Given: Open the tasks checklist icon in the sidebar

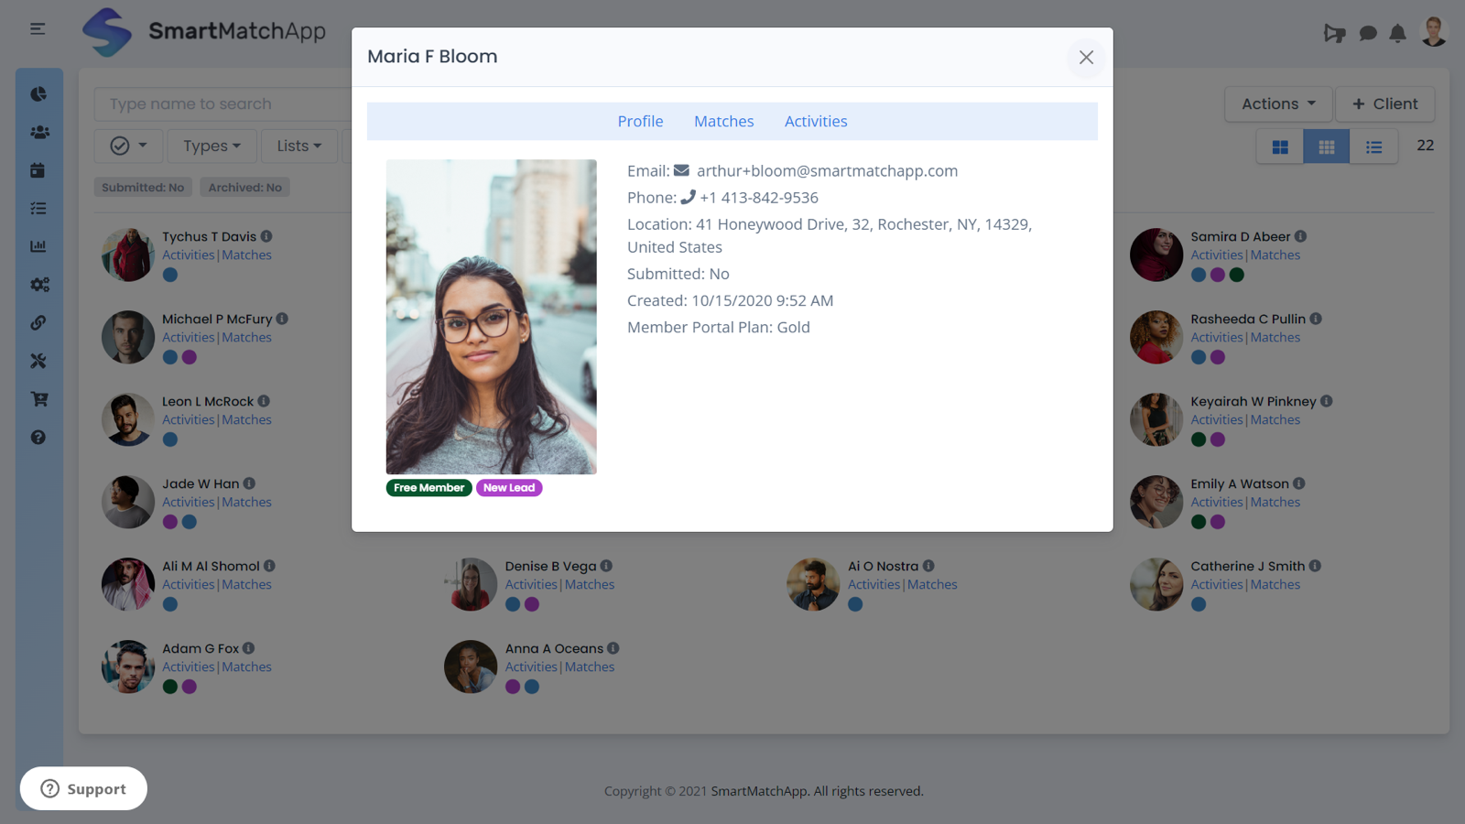Looking at the screenshot, I should pyautogui.click(x=38, y=208).
